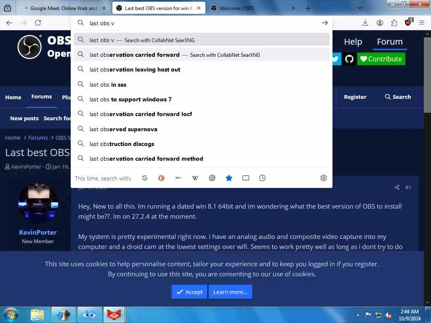Go to the Forums nav tab

(42, 97)
